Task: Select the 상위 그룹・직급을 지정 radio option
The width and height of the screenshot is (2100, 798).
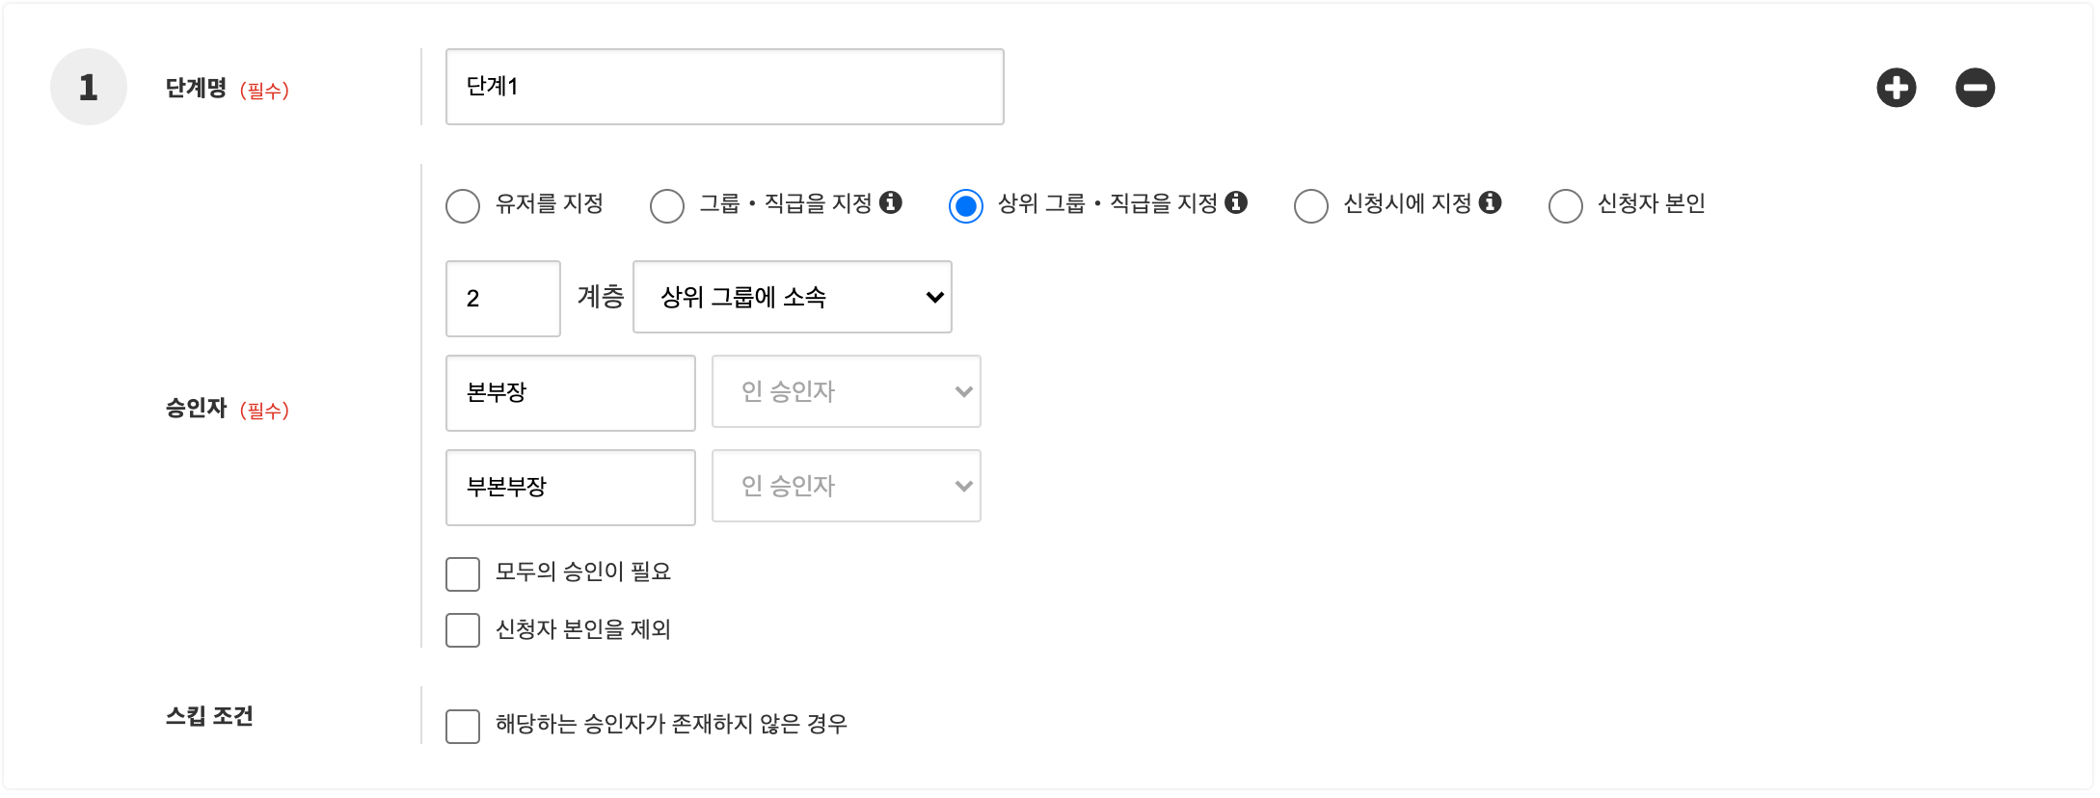Action: coord(966,205)
